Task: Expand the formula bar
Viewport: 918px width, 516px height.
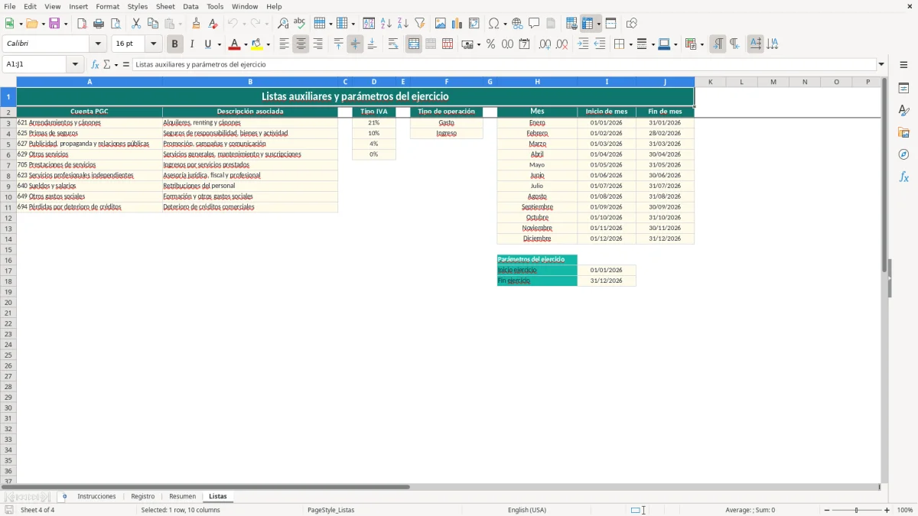Action: coord(881,65)
